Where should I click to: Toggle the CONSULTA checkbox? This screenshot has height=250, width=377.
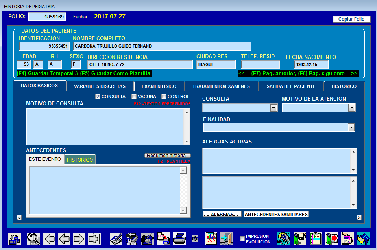click(x=98, y=97)
